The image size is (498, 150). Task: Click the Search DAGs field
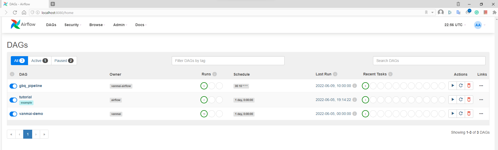[429, 61]
